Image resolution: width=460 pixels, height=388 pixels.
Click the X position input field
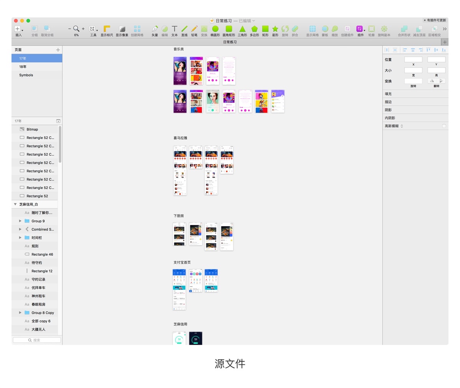[413, 59]
